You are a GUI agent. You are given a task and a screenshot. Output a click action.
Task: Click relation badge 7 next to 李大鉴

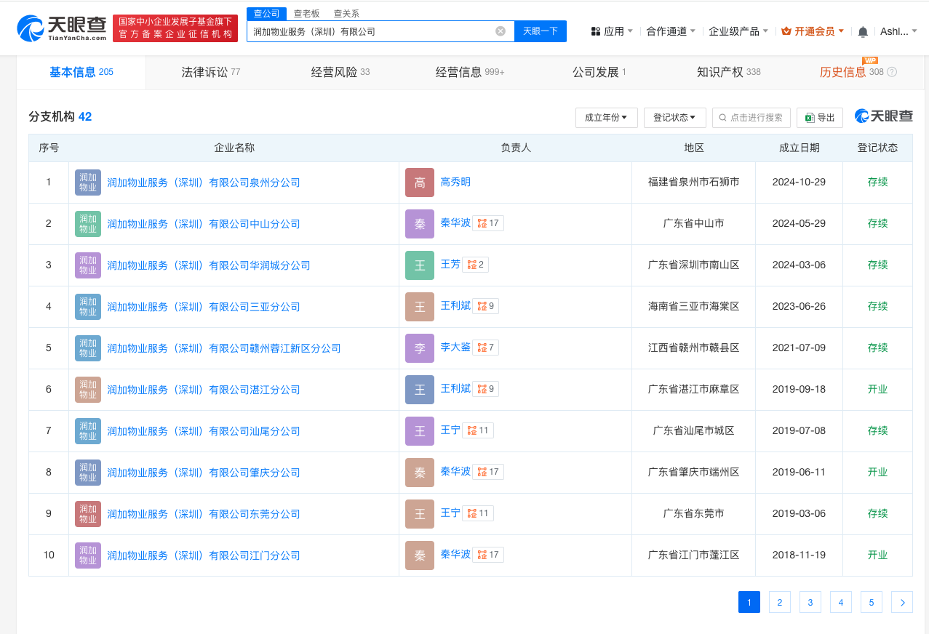pos(485,348)
